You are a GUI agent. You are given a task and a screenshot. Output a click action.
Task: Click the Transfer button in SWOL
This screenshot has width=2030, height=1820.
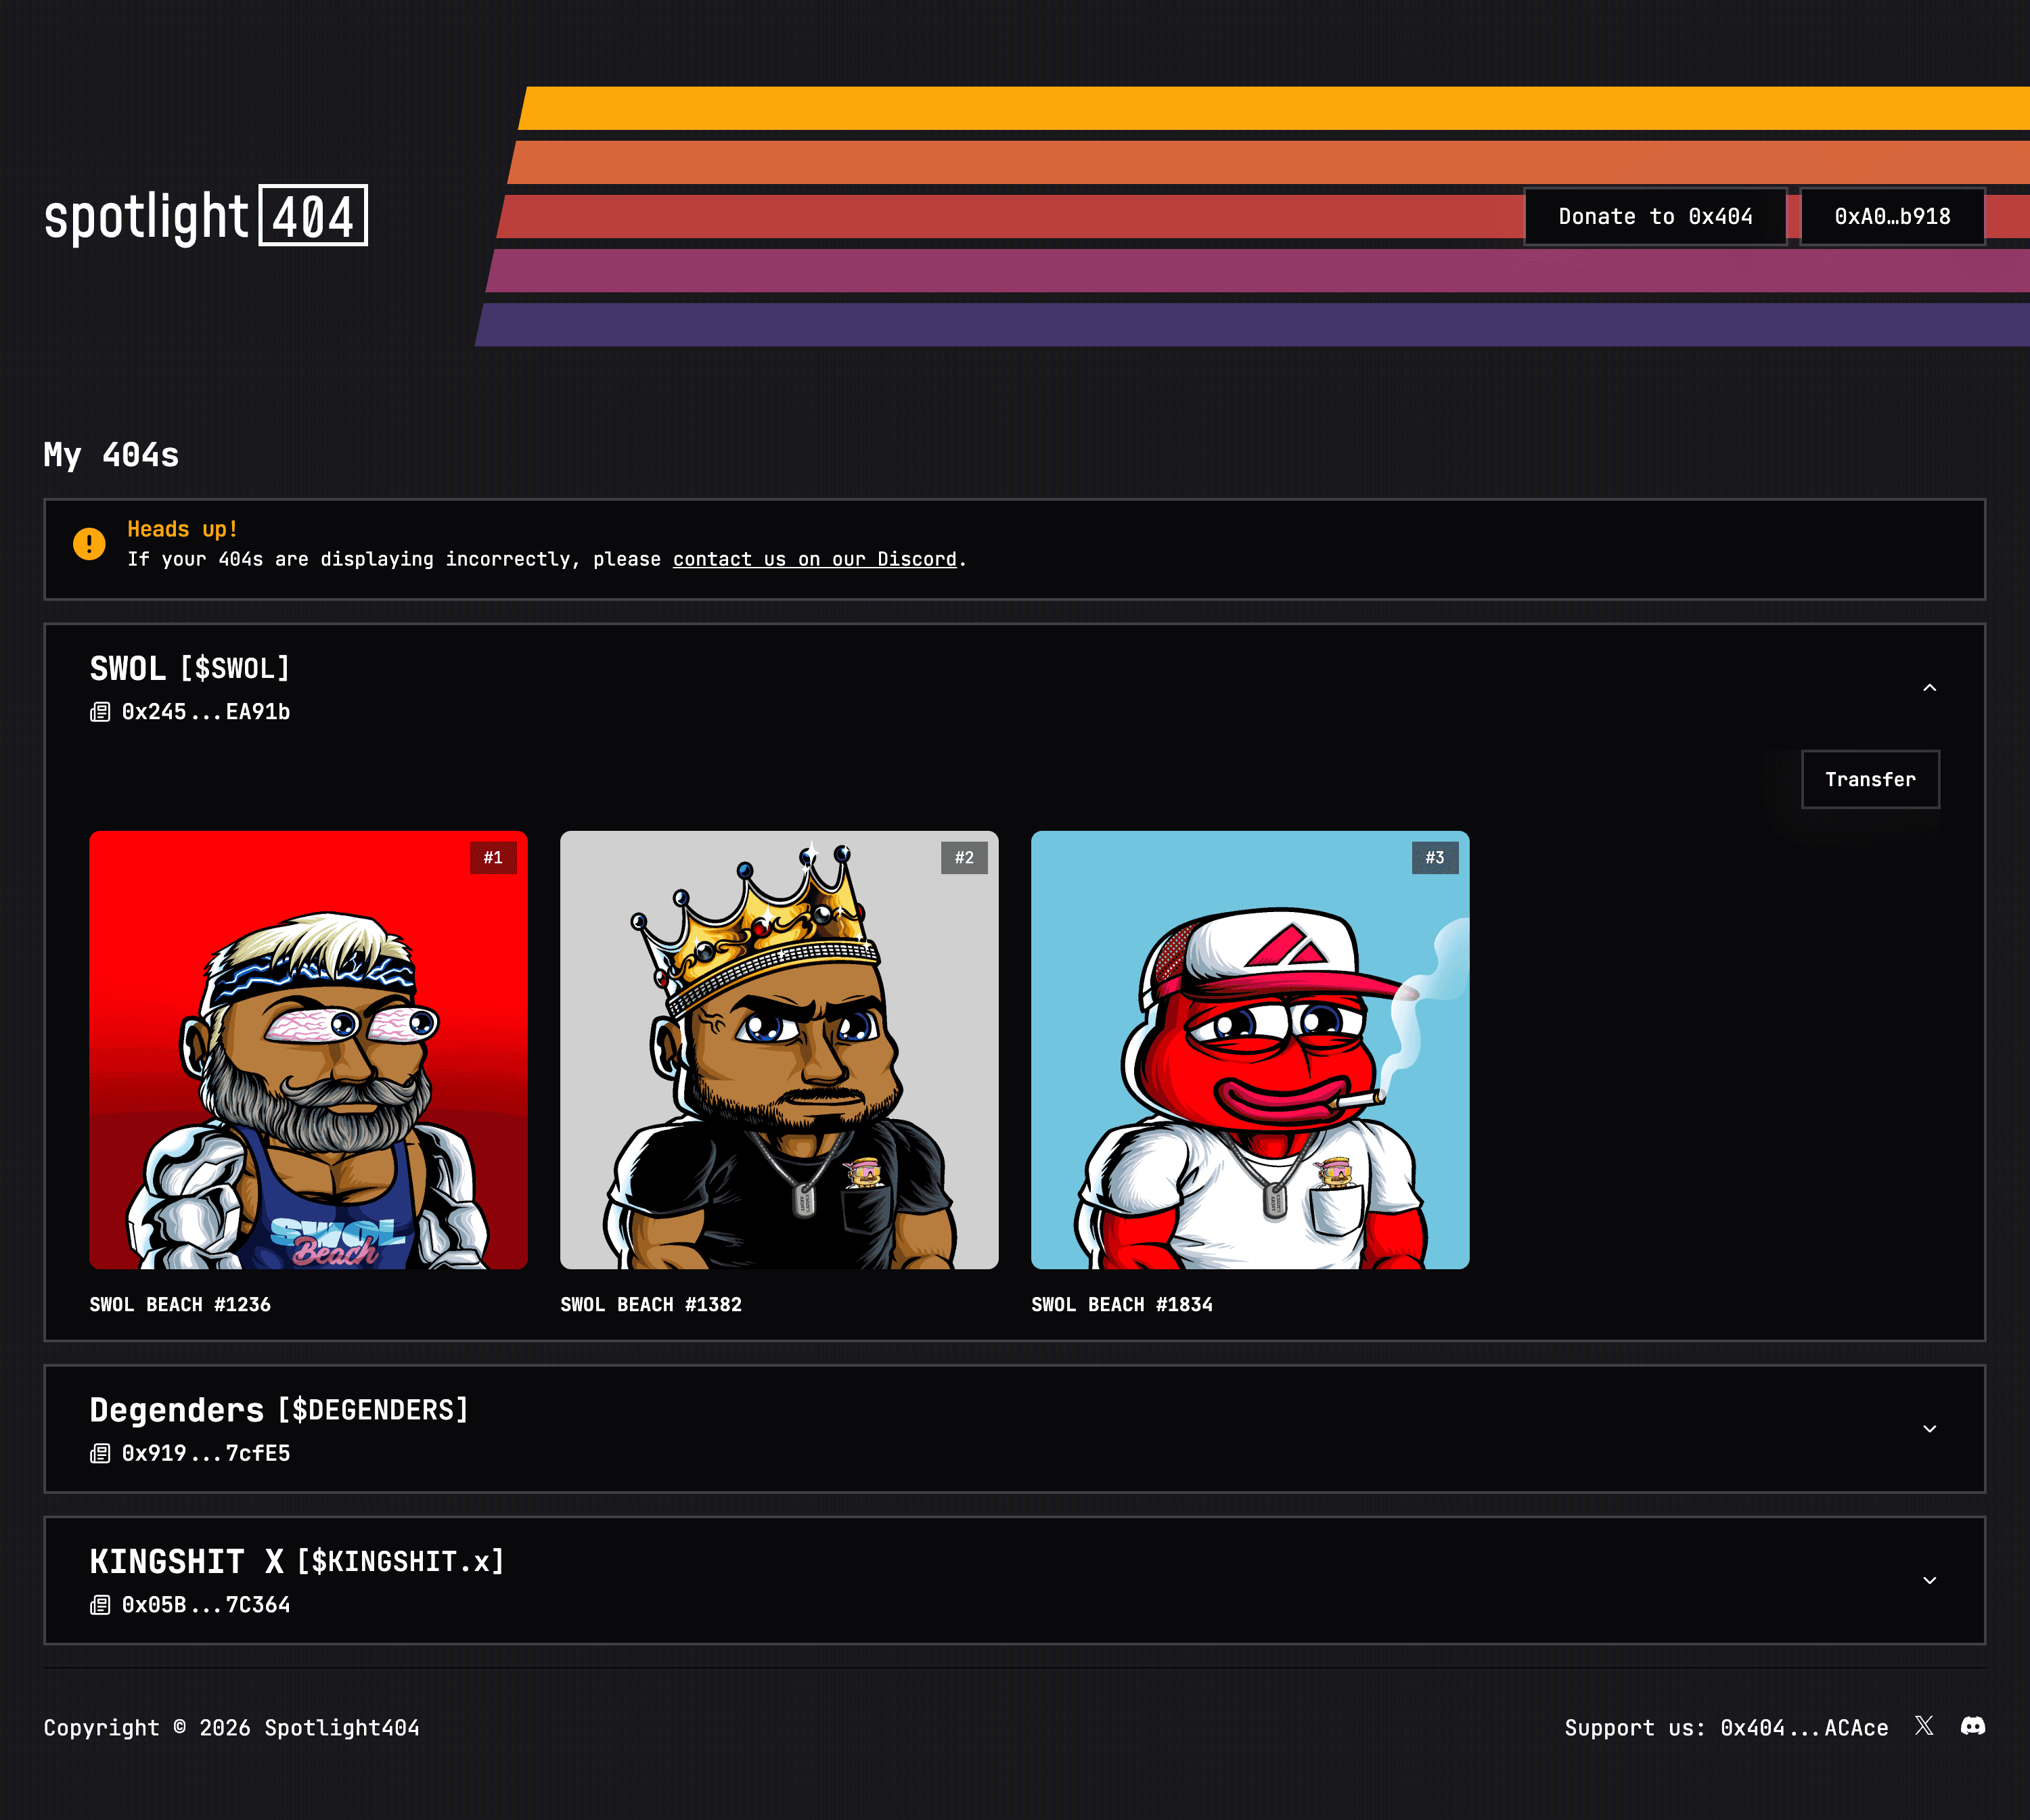click(x=1870, y=779)
